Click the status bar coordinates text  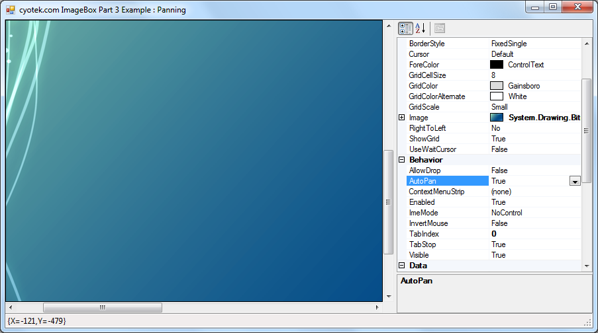click(x=36, y=321)
